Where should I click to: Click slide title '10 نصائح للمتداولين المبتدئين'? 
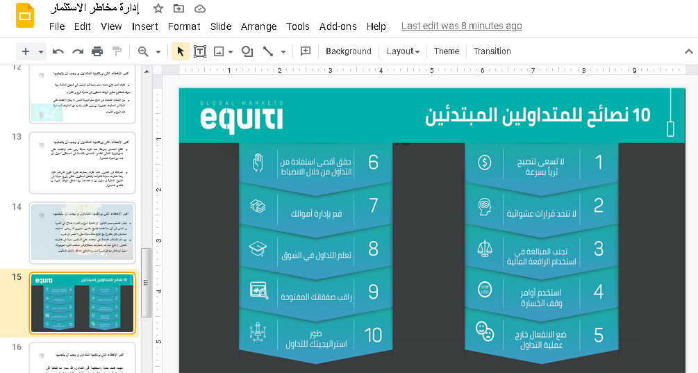click(538, 115)
